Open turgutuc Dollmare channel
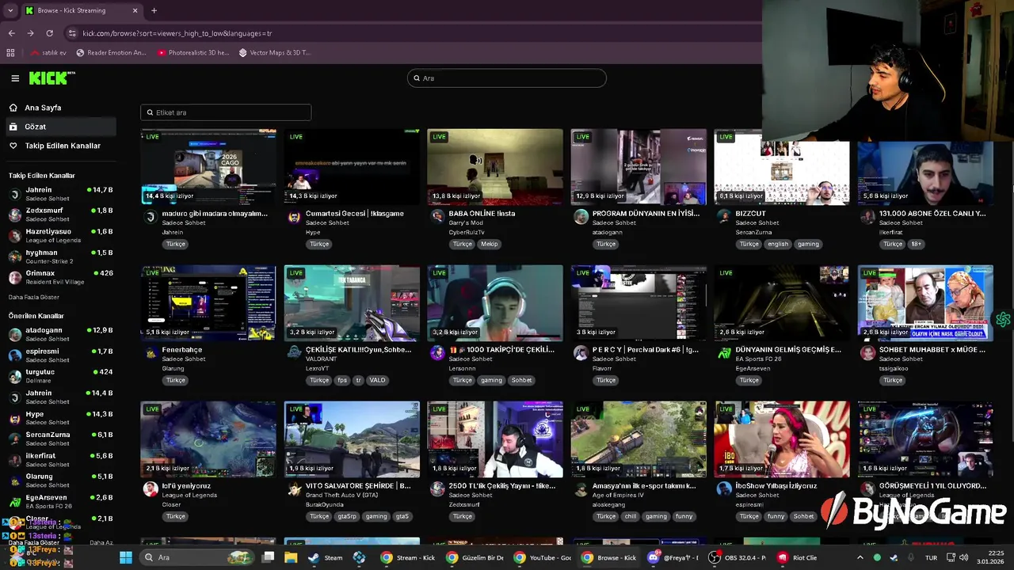 click(60, 376)
